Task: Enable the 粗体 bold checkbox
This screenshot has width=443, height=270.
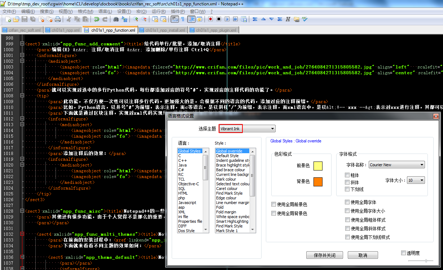Action: tap(347, 175)
